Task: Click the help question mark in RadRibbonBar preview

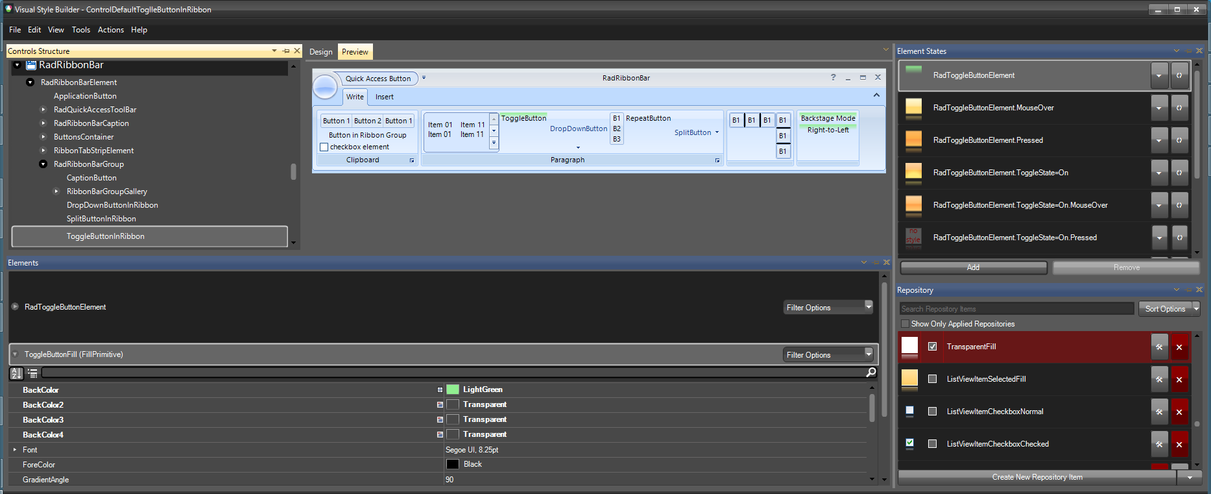Action: click(833, 77)
